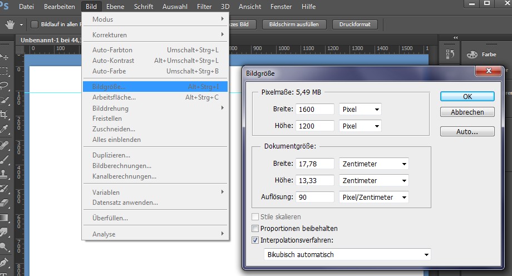
Task: Select the Lasso tool
Action: (x=4, y=86)
